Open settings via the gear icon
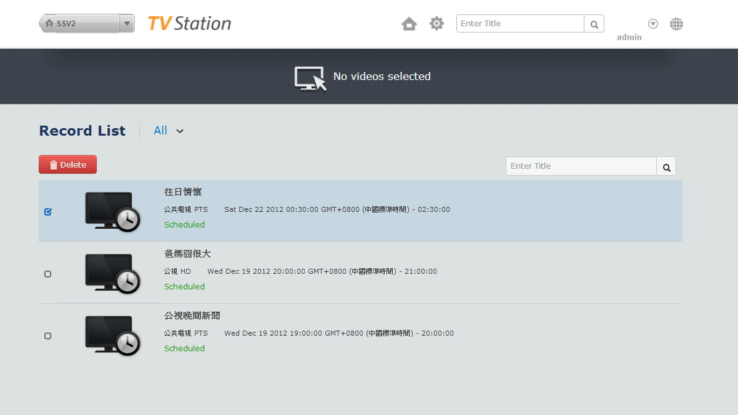This screenshot has width=738, height=415. point(436,24)
